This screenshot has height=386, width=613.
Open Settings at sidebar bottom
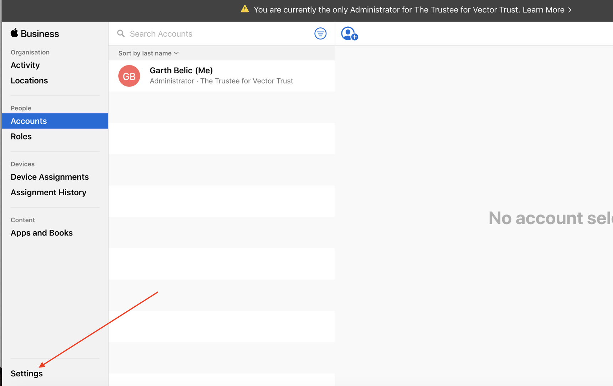point(27,374)
